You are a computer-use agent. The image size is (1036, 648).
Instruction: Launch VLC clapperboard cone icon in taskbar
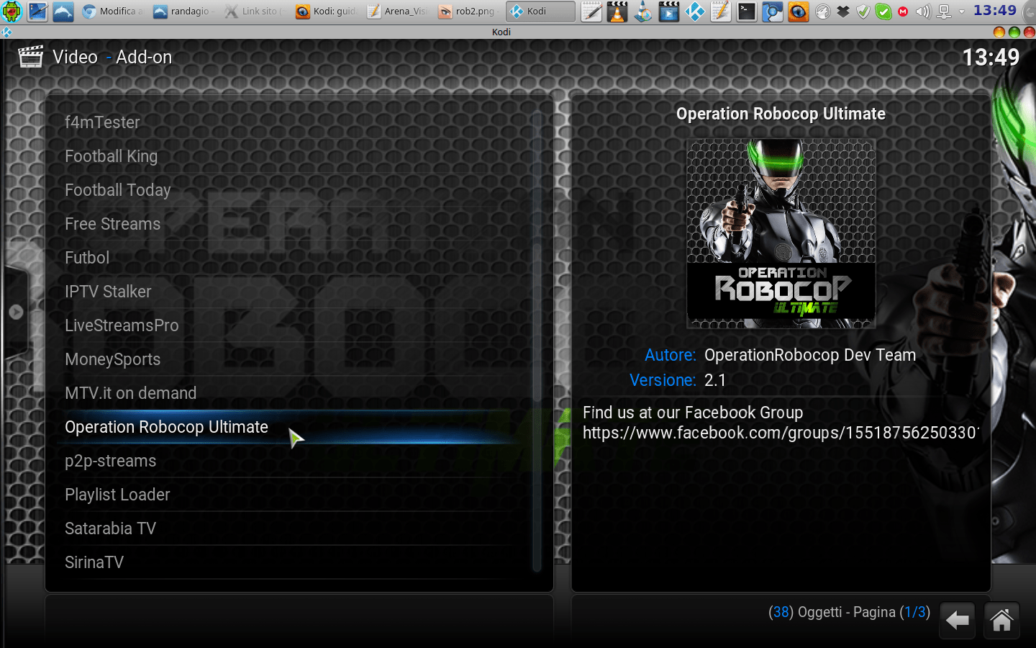(617, 12)
